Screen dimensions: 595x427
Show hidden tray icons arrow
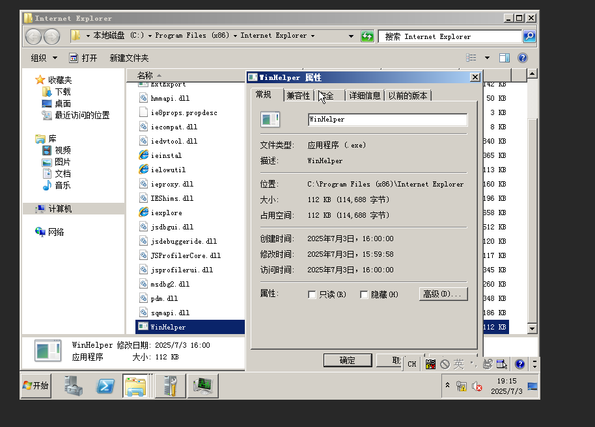pos(448,385)
